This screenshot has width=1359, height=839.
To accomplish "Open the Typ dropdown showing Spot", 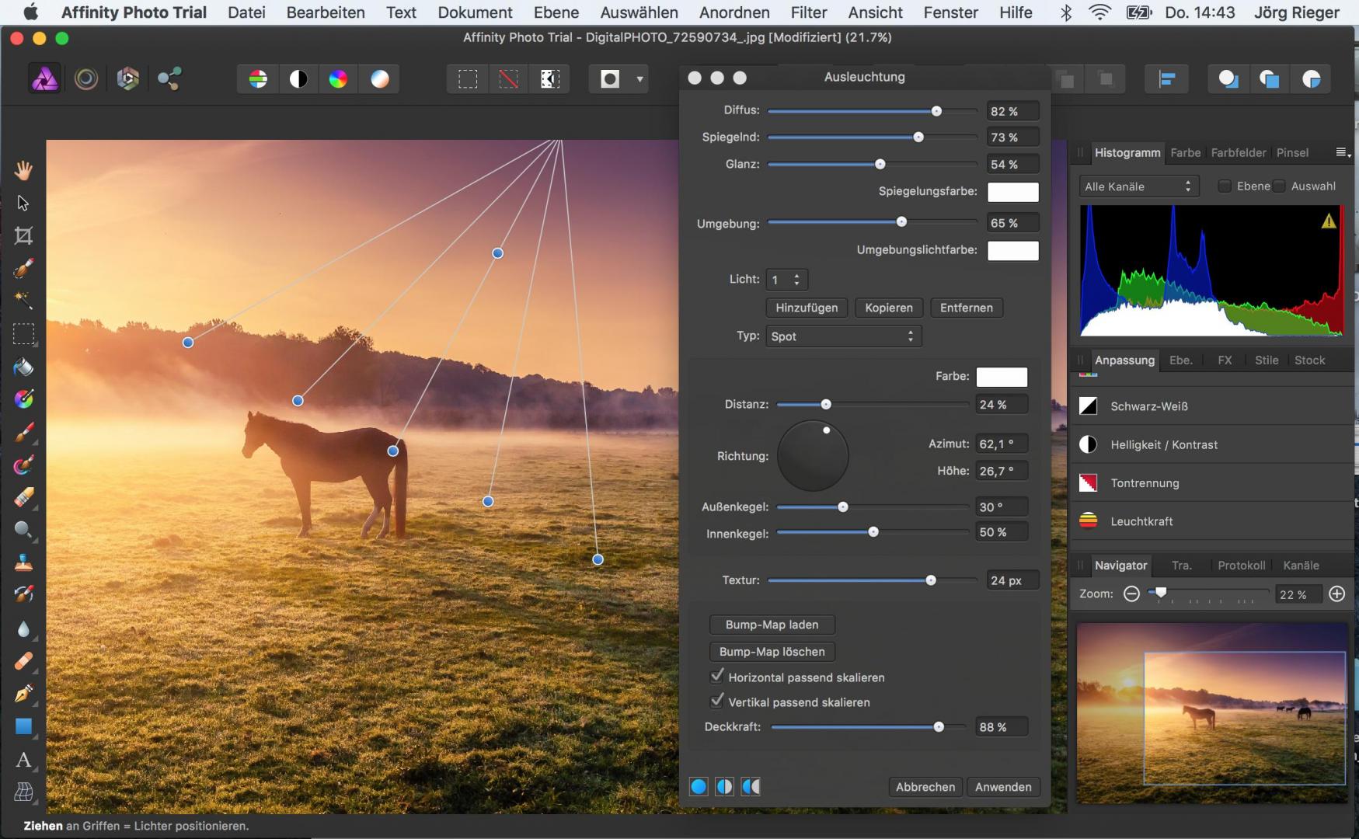I will [843, 336].
